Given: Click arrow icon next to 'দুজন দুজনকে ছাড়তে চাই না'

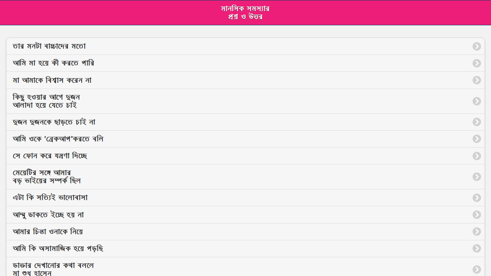Looking at the screenshot, I should (x=476, y=122).
